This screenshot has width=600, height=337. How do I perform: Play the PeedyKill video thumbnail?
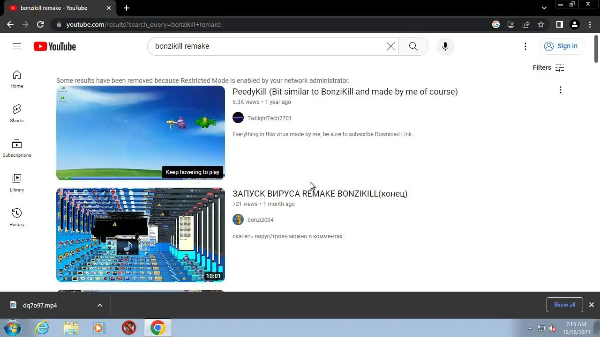tap(141, 133)
